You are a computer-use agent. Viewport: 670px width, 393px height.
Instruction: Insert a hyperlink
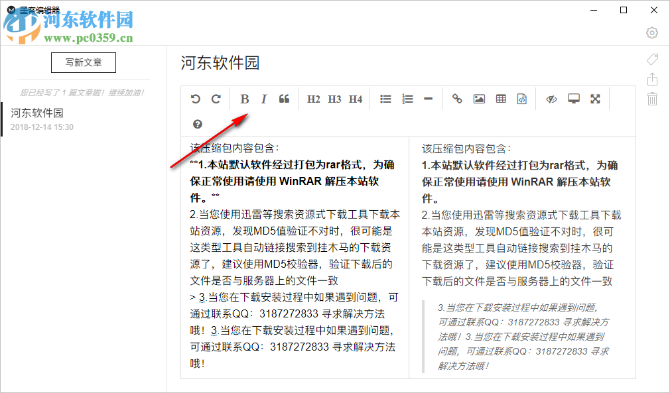tap(457, 98)
